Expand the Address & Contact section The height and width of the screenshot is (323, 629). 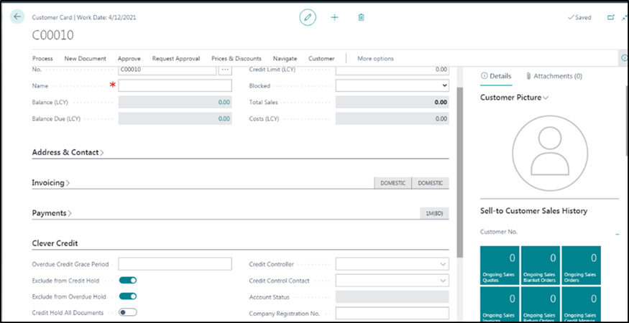click(68, 152)
